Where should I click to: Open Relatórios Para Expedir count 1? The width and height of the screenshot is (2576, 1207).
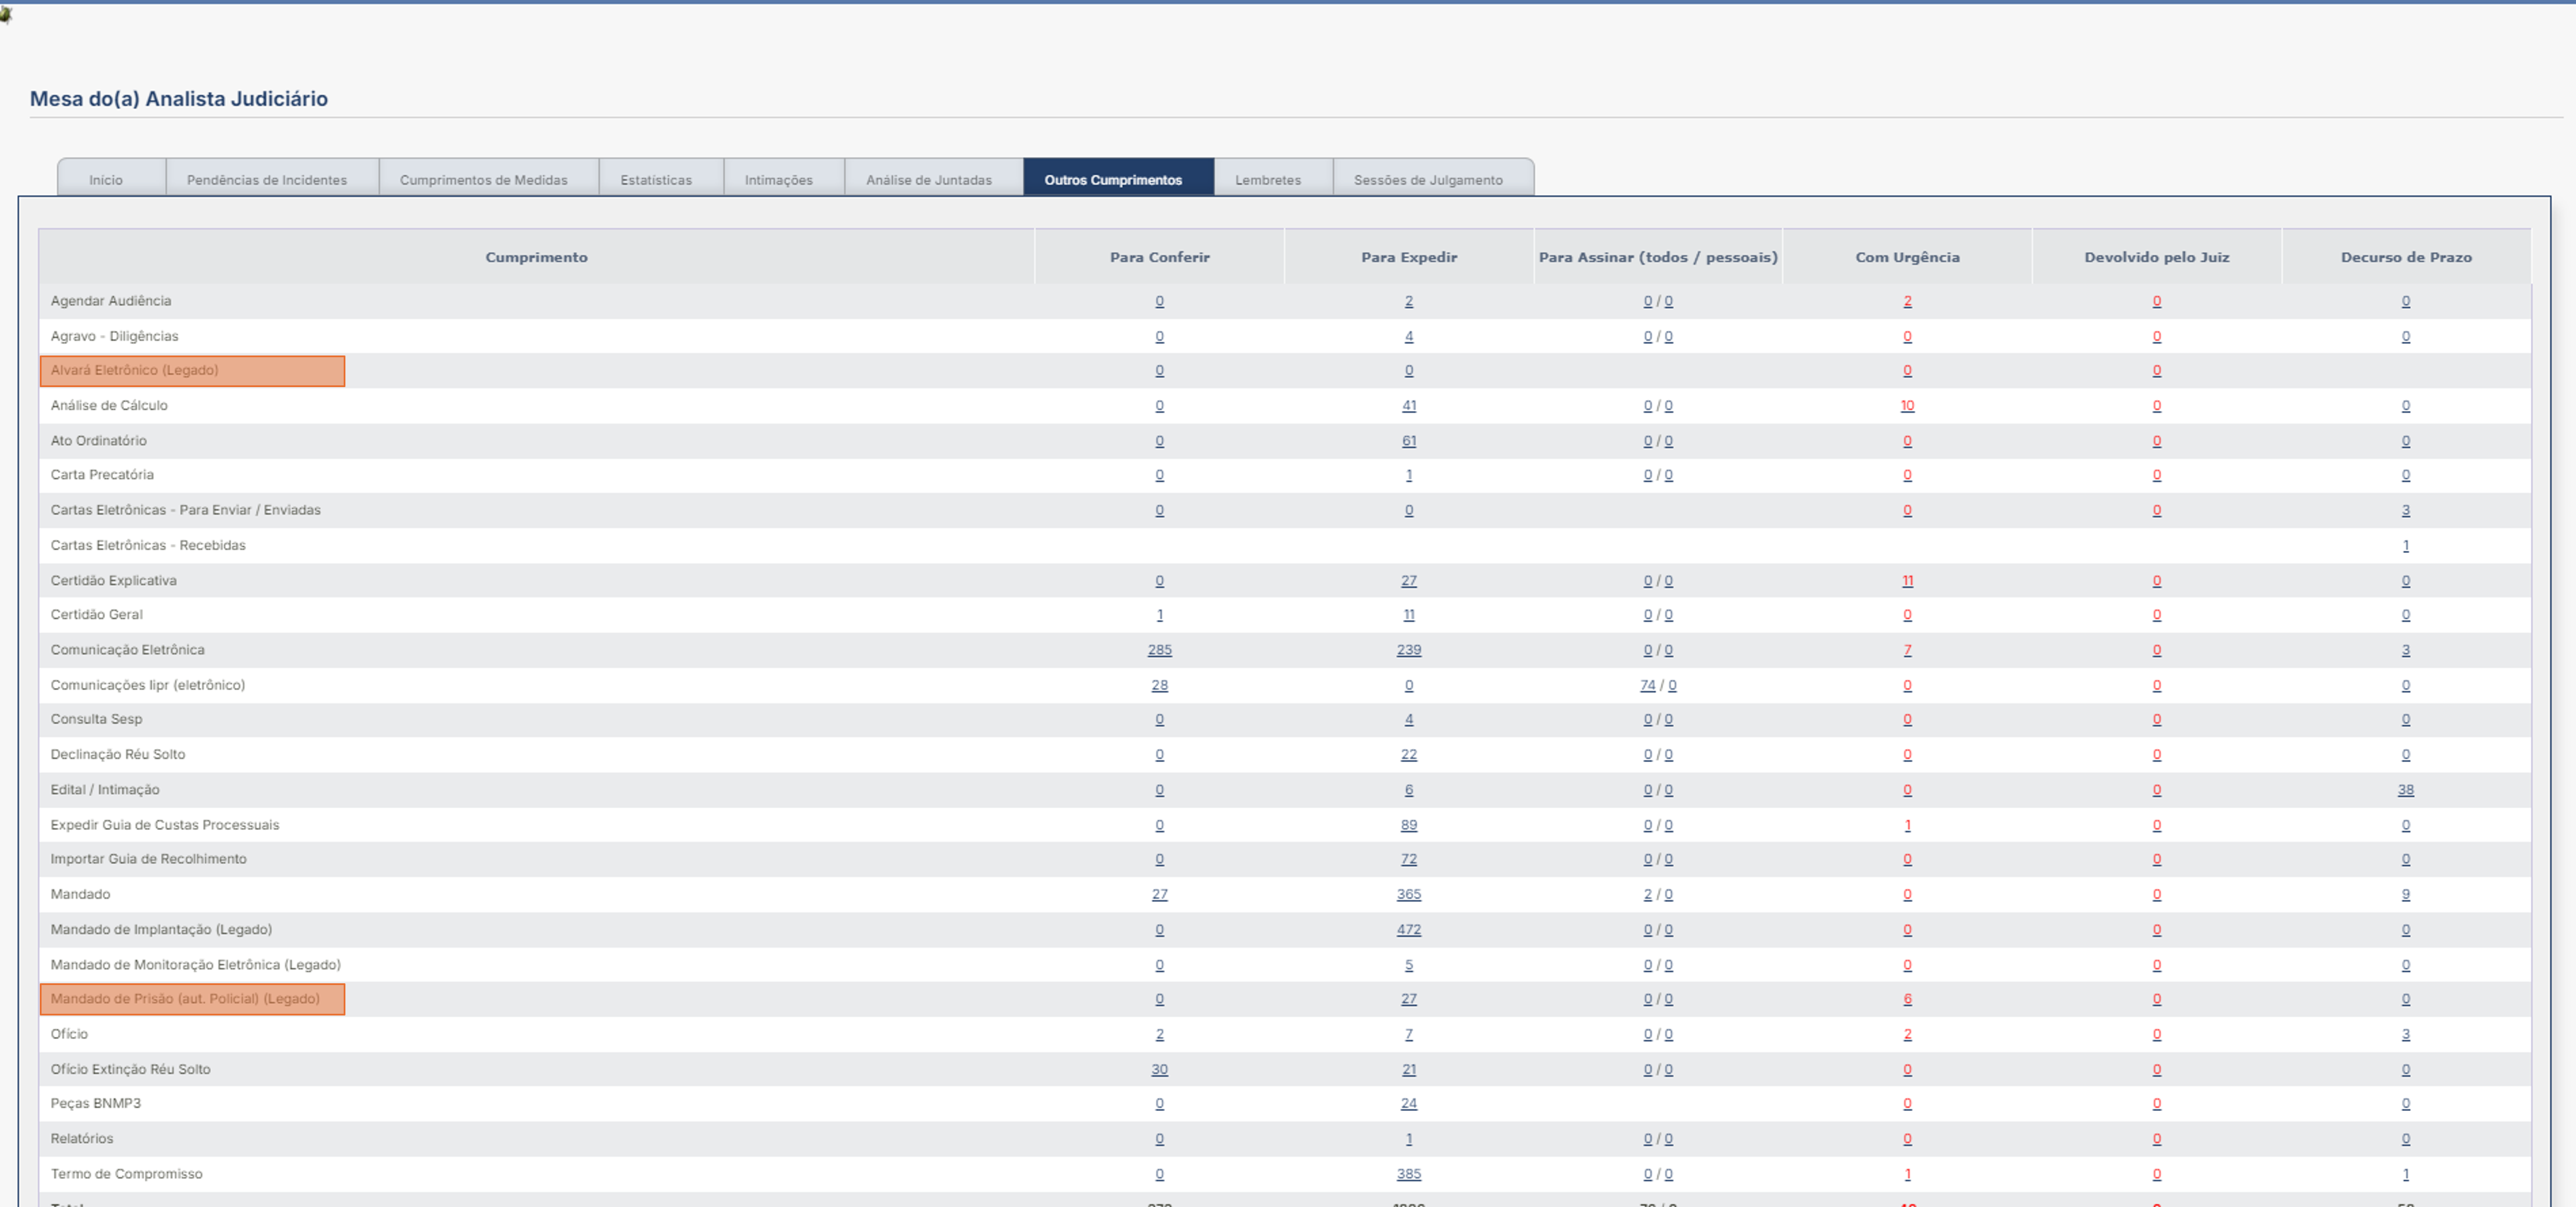tap(1409, 1139)
